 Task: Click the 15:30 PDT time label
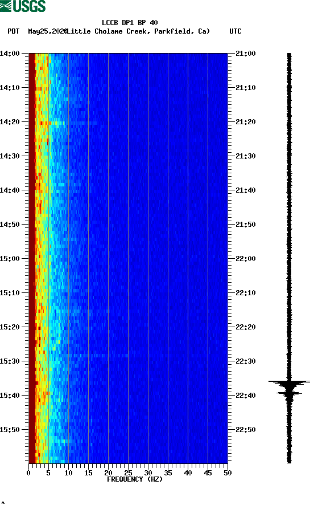[x=10, y=361]
